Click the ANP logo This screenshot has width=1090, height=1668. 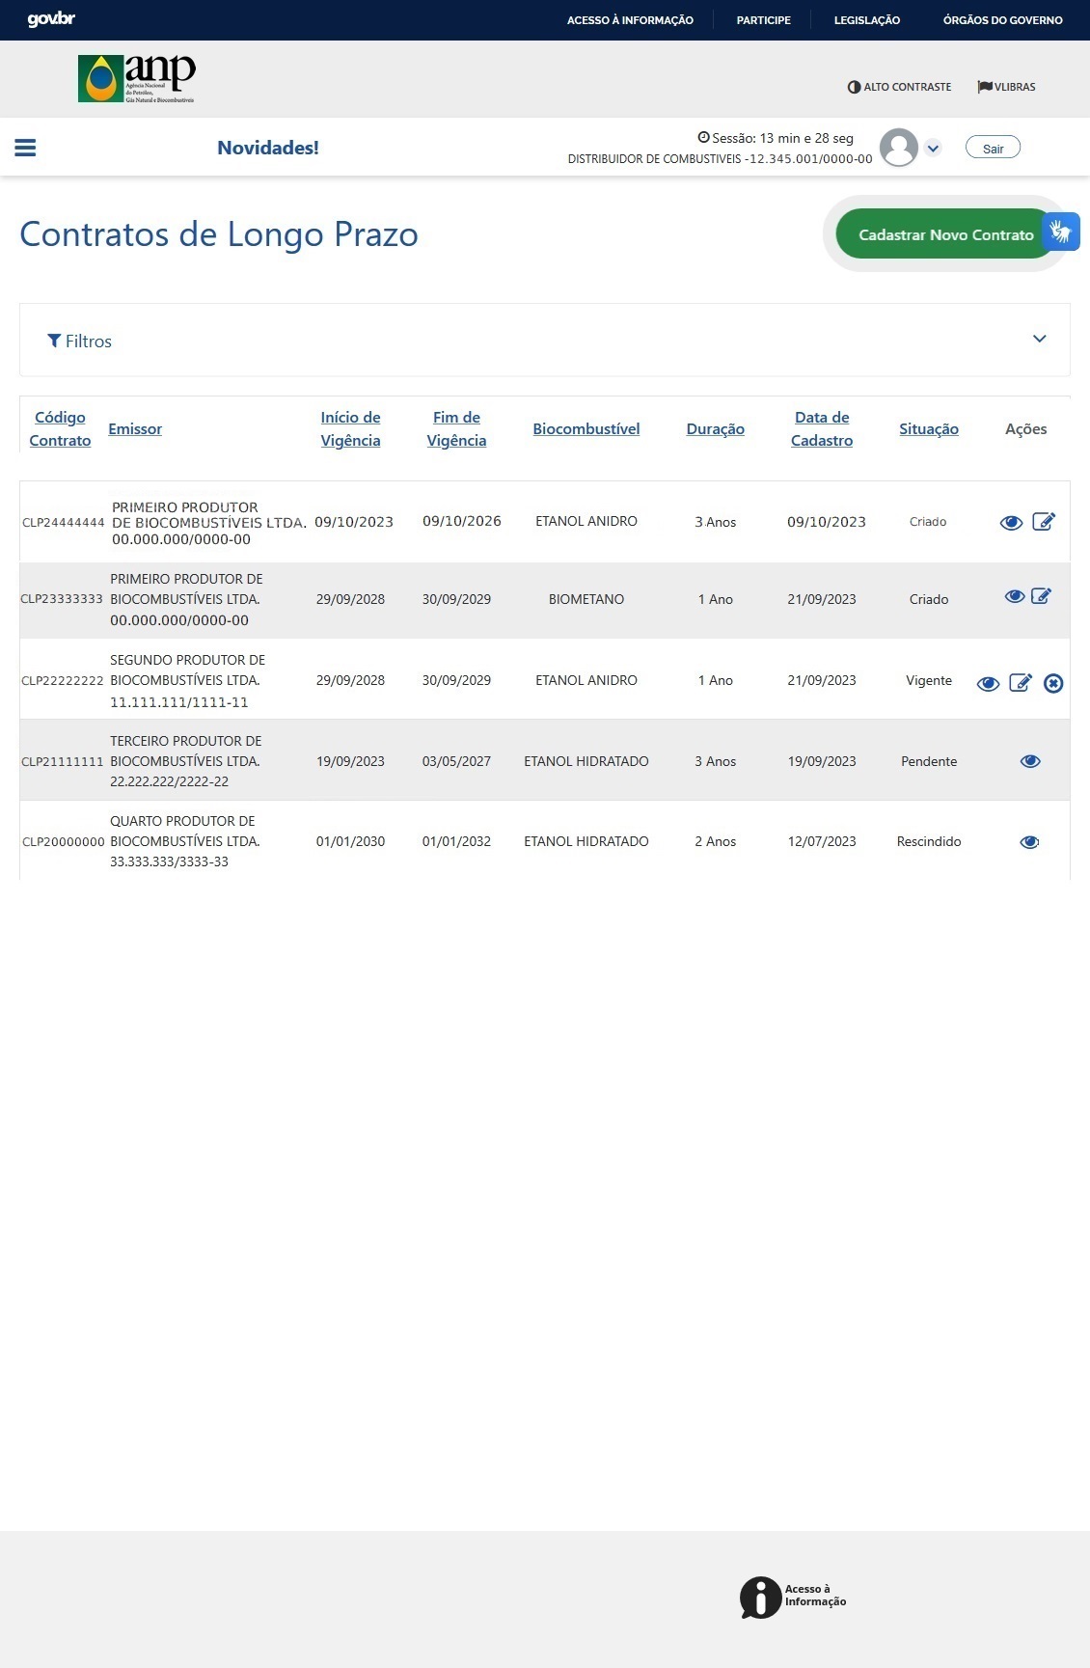[x=137, y=79]
